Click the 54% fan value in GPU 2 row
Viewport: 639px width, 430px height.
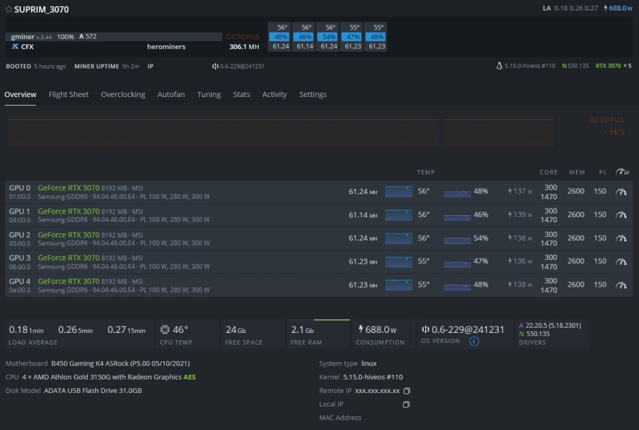coord(481,238)
